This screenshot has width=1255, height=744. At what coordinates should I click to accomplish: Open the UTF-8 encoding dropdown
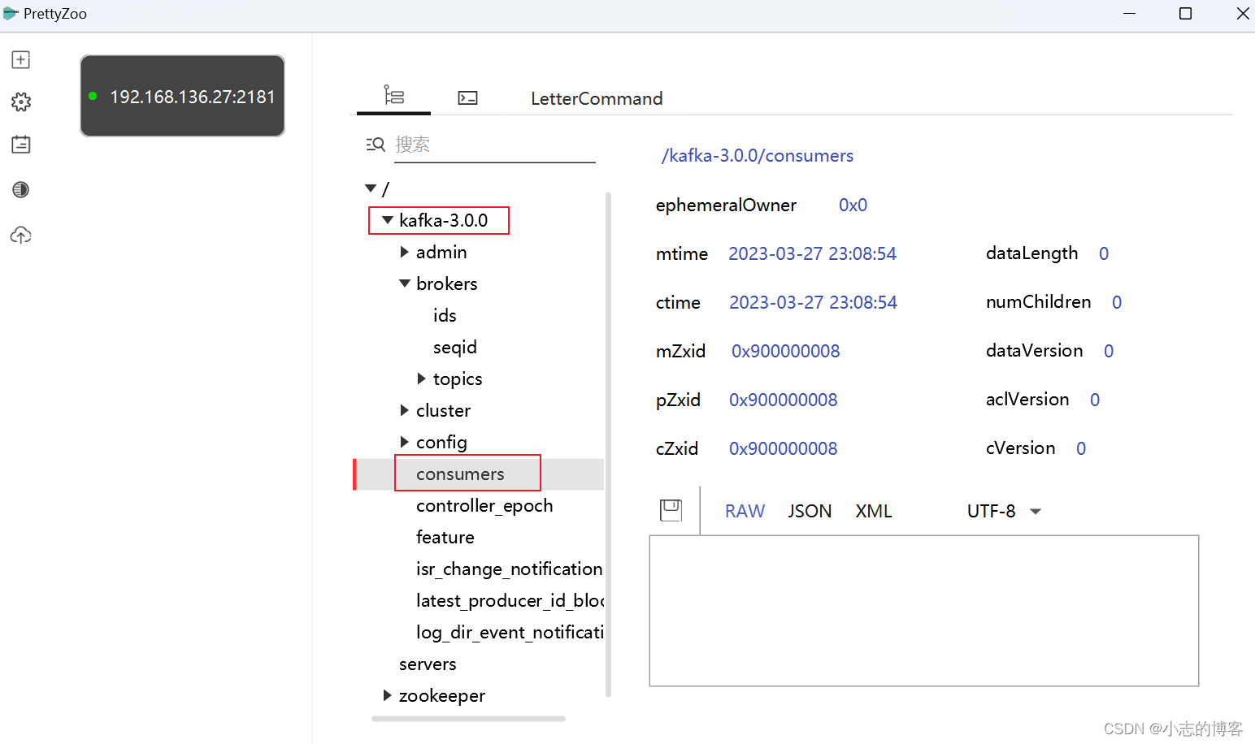click(x=1004, y=511)
